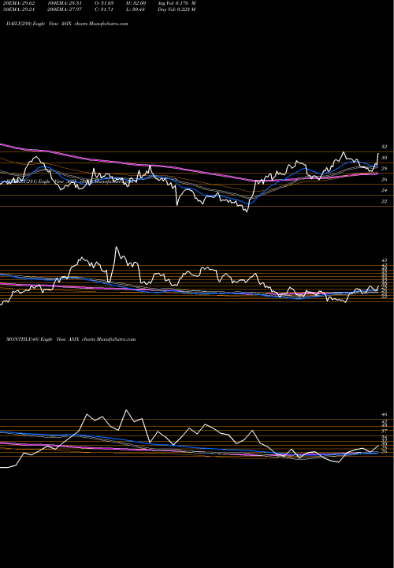Image resolution: width=394 pixels, height=568 pixels.
Task: Click the 42 price label on monthly axis
Action: coord(385,422)
